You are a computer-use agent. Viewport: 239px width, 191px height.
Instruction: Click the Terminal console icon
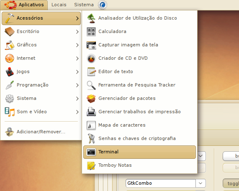91,152
